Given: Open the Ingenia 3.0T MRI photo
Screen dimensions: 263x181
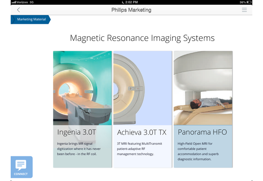Looking at the screenshot, I should (x=83, y=88).
